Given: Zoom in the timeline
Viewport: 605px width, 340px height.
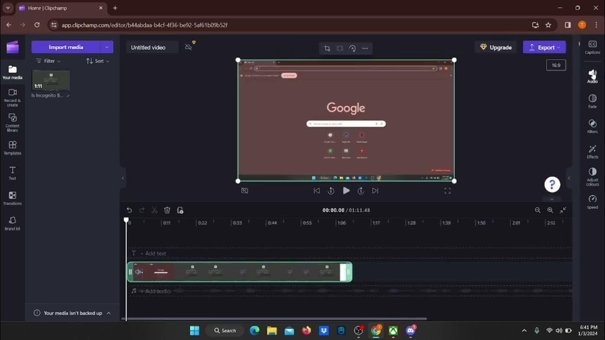Looking at the screenshot, I should point(550,210).
